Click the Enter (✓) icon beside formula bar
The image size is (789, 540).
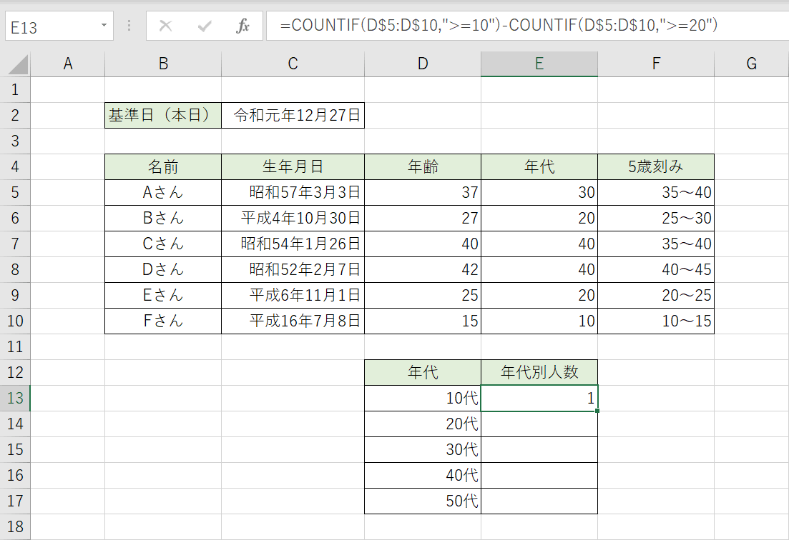[x=205, y=26]
